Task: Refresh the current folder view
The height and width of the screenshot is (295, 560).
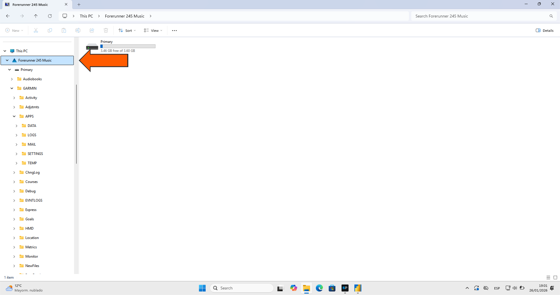Action: (x=50, y=16)
